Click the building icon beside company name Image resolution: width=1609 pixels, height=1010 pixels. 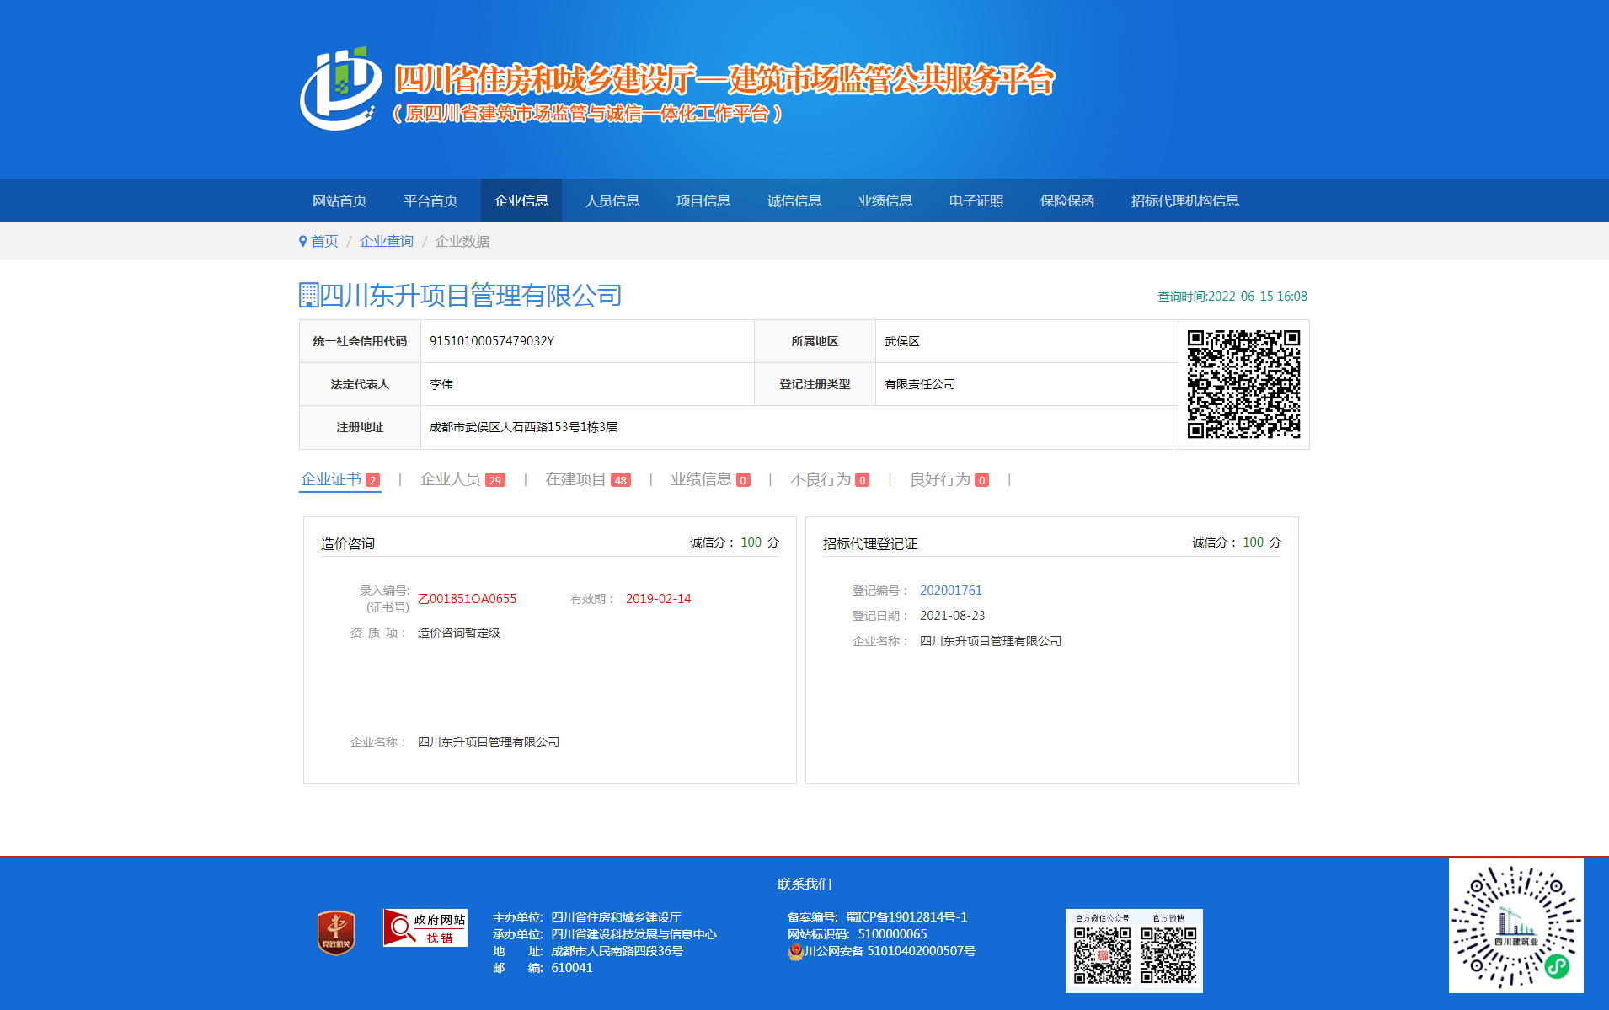(x=308, y=296)
